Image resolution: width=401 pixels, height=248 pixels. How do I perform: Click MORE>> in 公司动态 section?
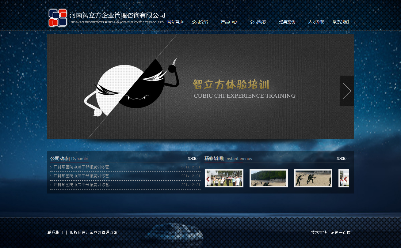[x=194, y=159]
